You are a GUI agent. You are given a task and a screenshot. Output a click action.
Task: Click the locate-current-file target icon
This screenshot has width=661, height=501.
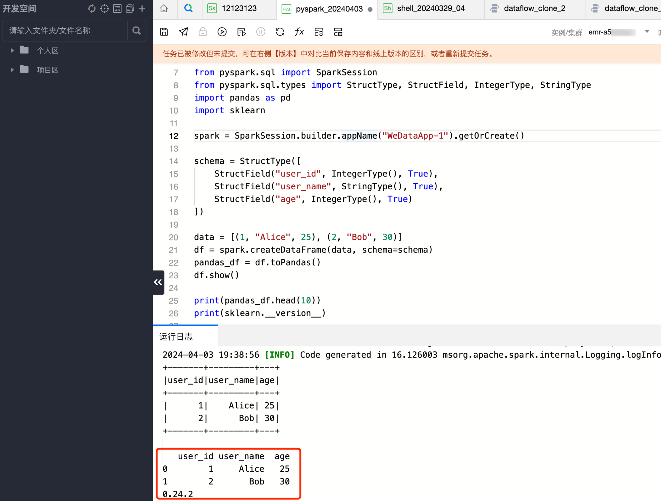(x=104, y=9)
